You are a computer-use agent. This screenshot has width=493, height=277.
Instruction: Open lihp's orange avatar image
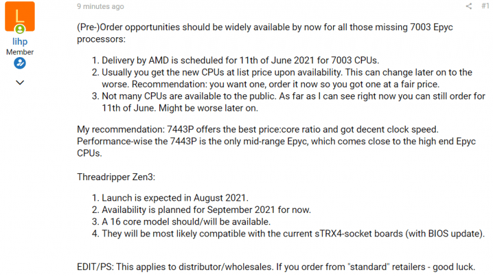tap(19, 17)
